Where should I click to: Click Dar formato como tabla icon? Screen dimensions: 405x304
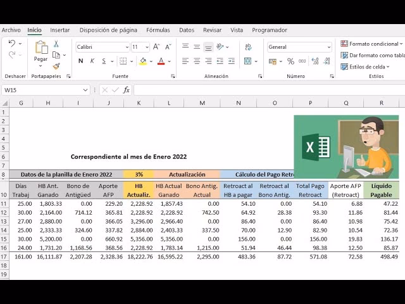pos(344,55)
